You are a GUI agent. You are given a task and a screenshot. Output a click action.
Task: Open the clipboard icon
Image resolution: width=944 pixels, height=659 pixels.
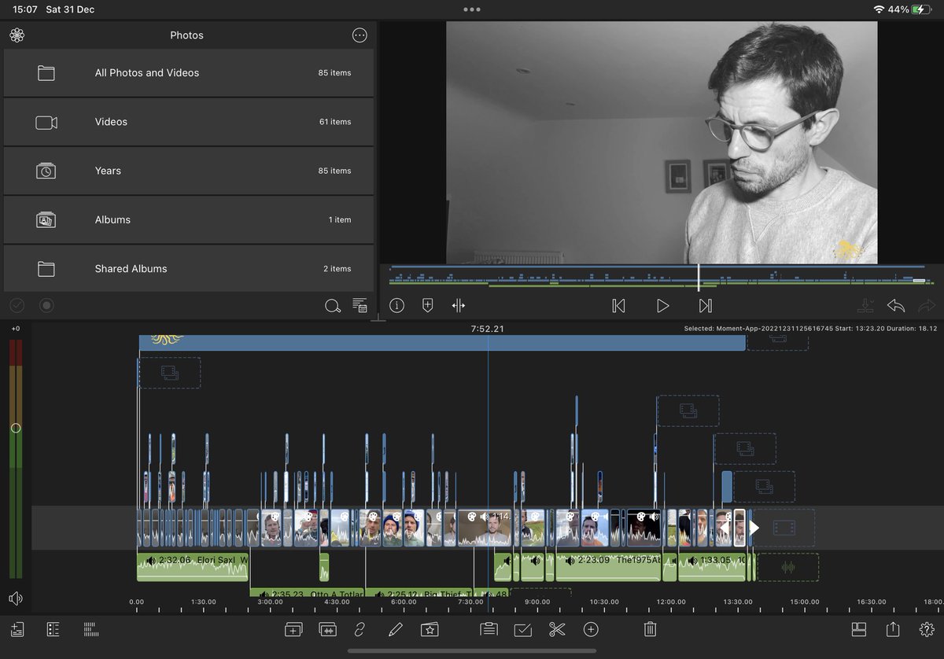(x=489, y=629)
